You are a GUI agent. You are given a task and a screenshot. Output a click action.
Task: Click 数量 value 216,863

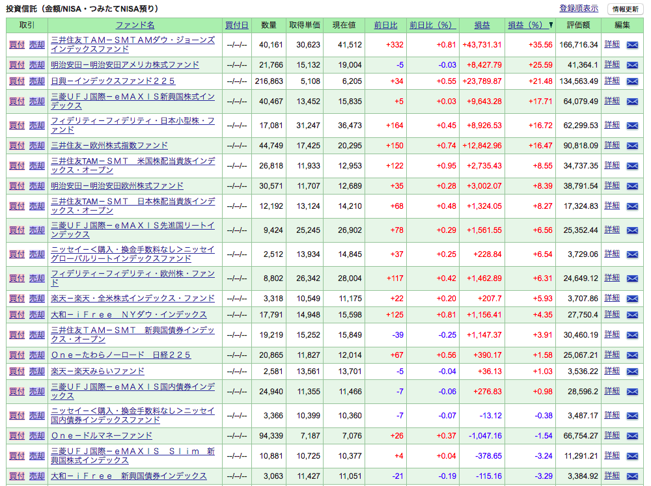pyautogui.click(x=269, y=81)
